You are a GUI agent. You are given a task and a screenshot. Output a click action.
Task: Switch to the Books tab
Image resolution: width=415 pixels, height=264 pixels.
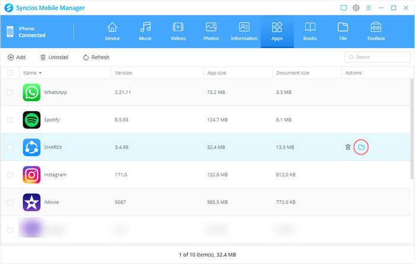(309, 31)
